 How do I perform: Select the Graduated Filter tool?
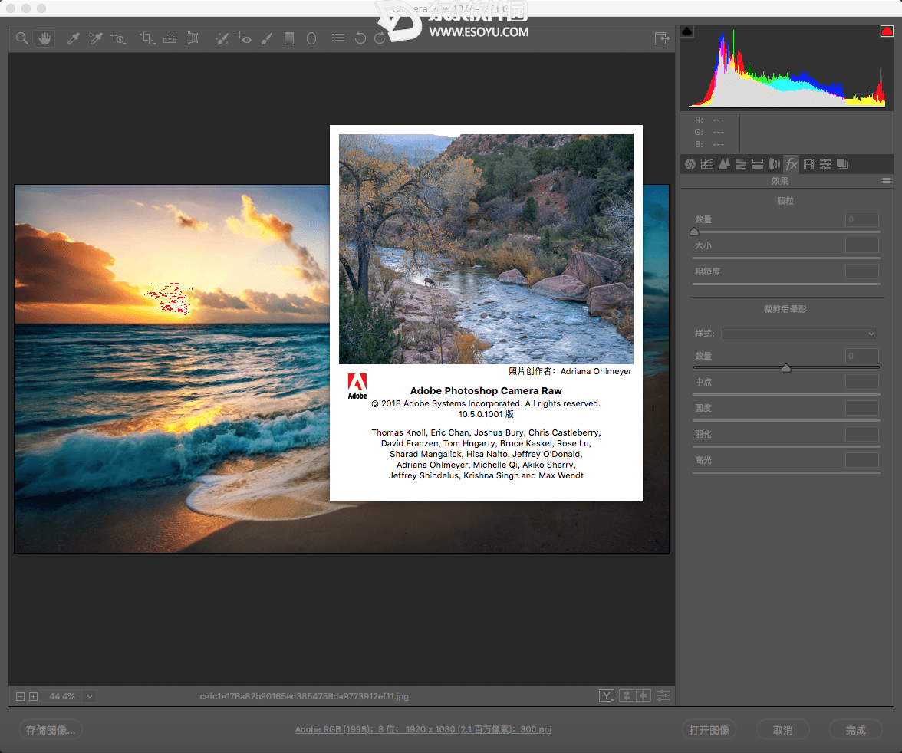point(289,38)
